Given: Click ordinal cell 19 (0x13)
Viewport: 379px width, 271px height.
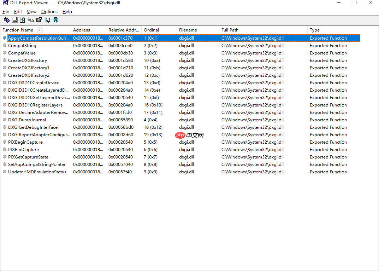Looking at the screenshot, I should click(153, 135).
